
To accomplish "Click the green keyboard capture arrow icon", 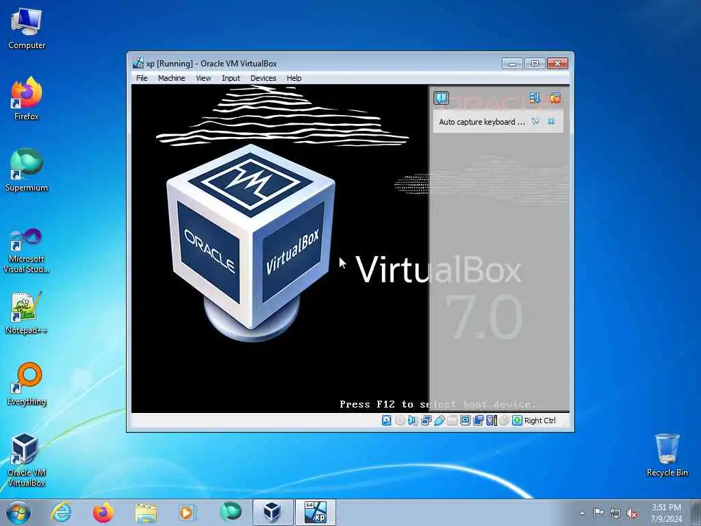I will 518,421.
